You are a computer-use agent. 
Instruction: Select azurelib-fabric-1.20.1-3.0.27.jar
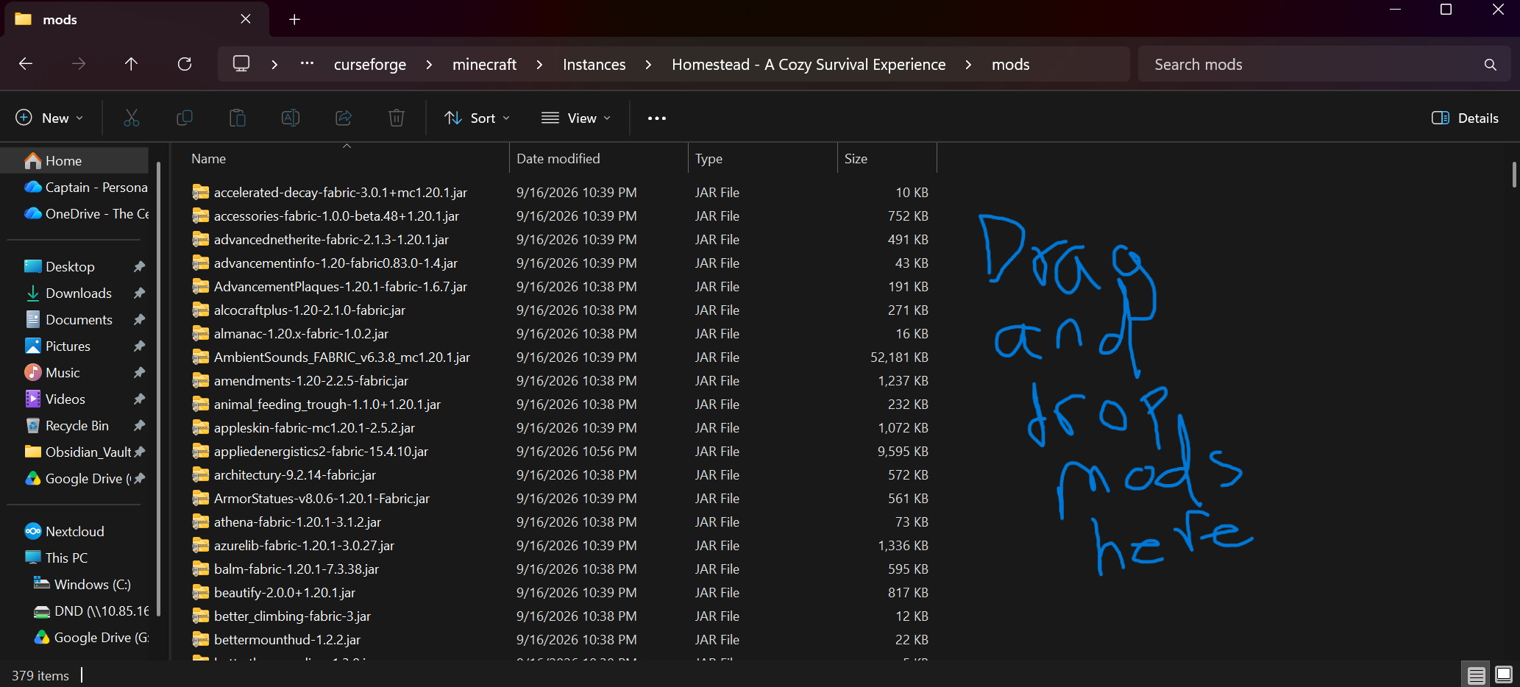[304, 545]
